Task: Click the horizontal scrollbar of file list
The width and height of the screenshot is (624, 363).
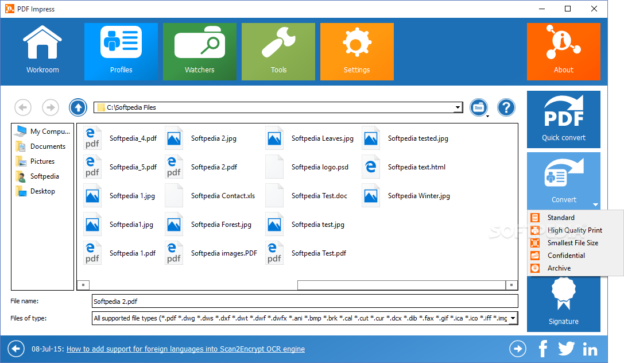Action: tap(401, 285)
